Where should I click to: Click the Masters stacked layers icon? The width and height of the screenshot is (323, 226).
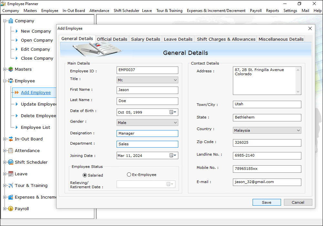(11, 69)
